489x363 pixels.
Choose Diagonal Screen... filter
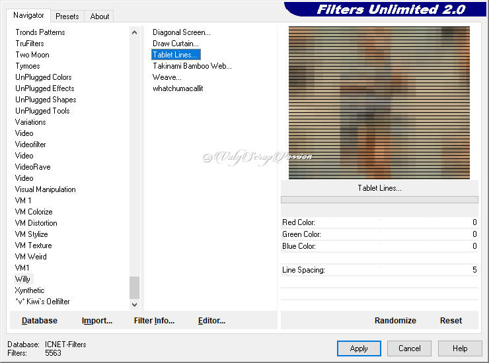coord(182,32)
